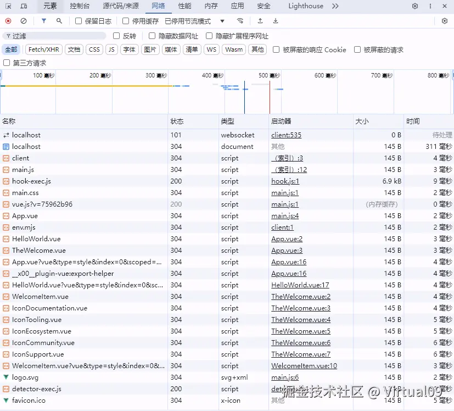
Task: Check the 被屏蔽的请求 checkbox
Action: (357, 49)
